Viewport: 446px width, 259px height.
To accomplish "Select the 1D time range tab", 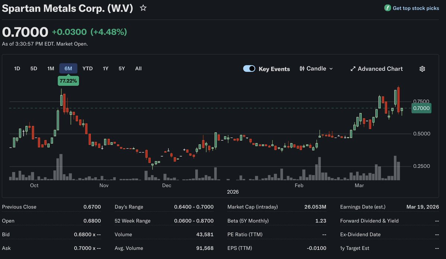I will pos(17,68).
